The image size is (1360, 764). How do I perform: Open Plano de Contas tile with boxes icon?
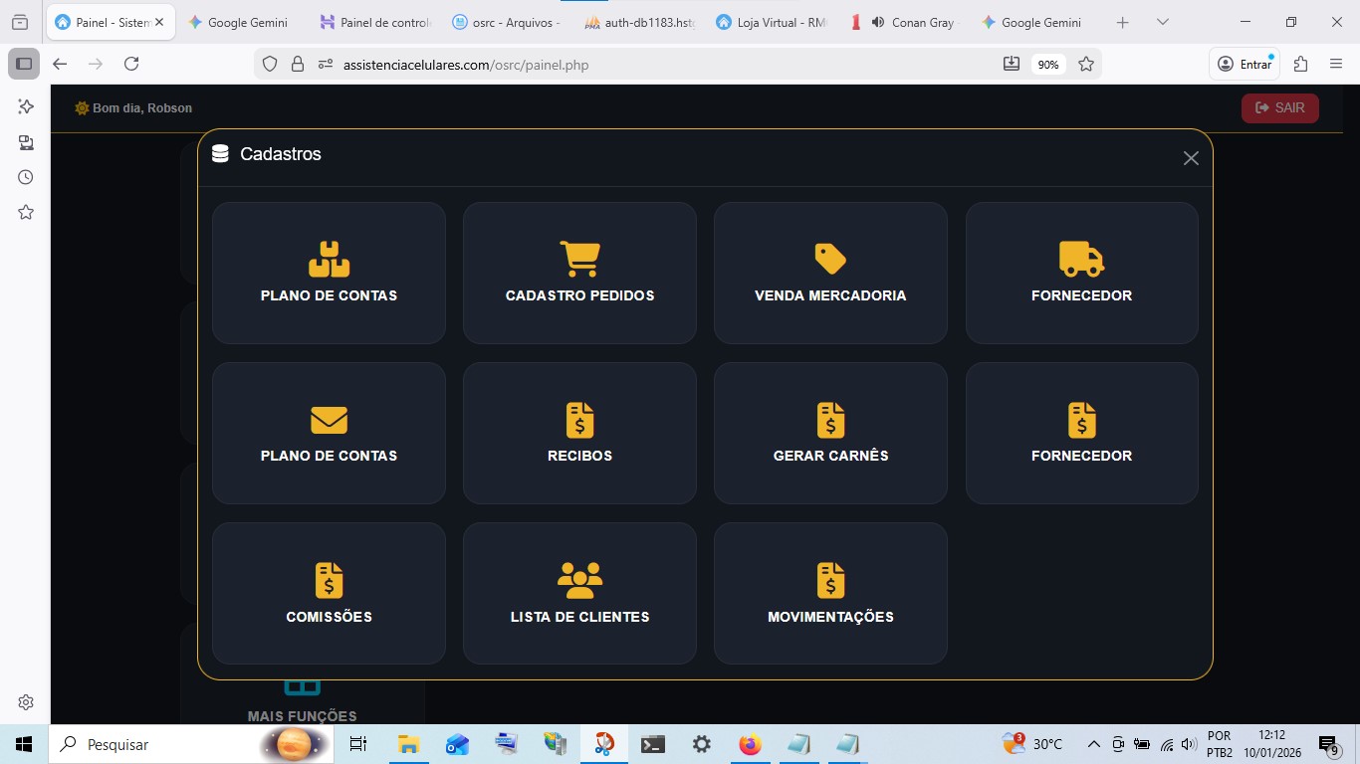(329, 274)
